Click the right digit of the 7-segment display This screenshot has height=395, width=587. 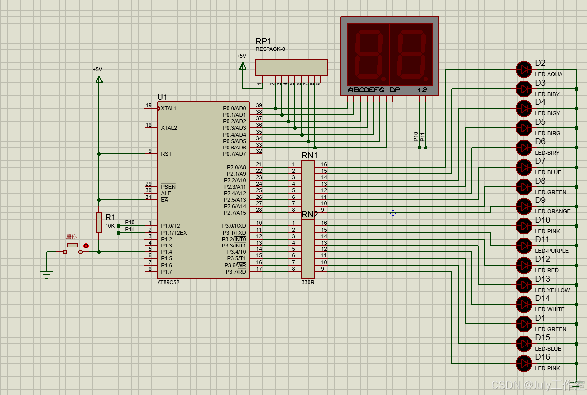point(412,54)
